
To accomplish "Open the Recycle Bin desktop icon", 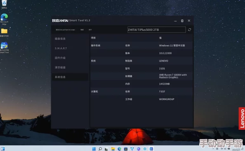I will point(4,4).
